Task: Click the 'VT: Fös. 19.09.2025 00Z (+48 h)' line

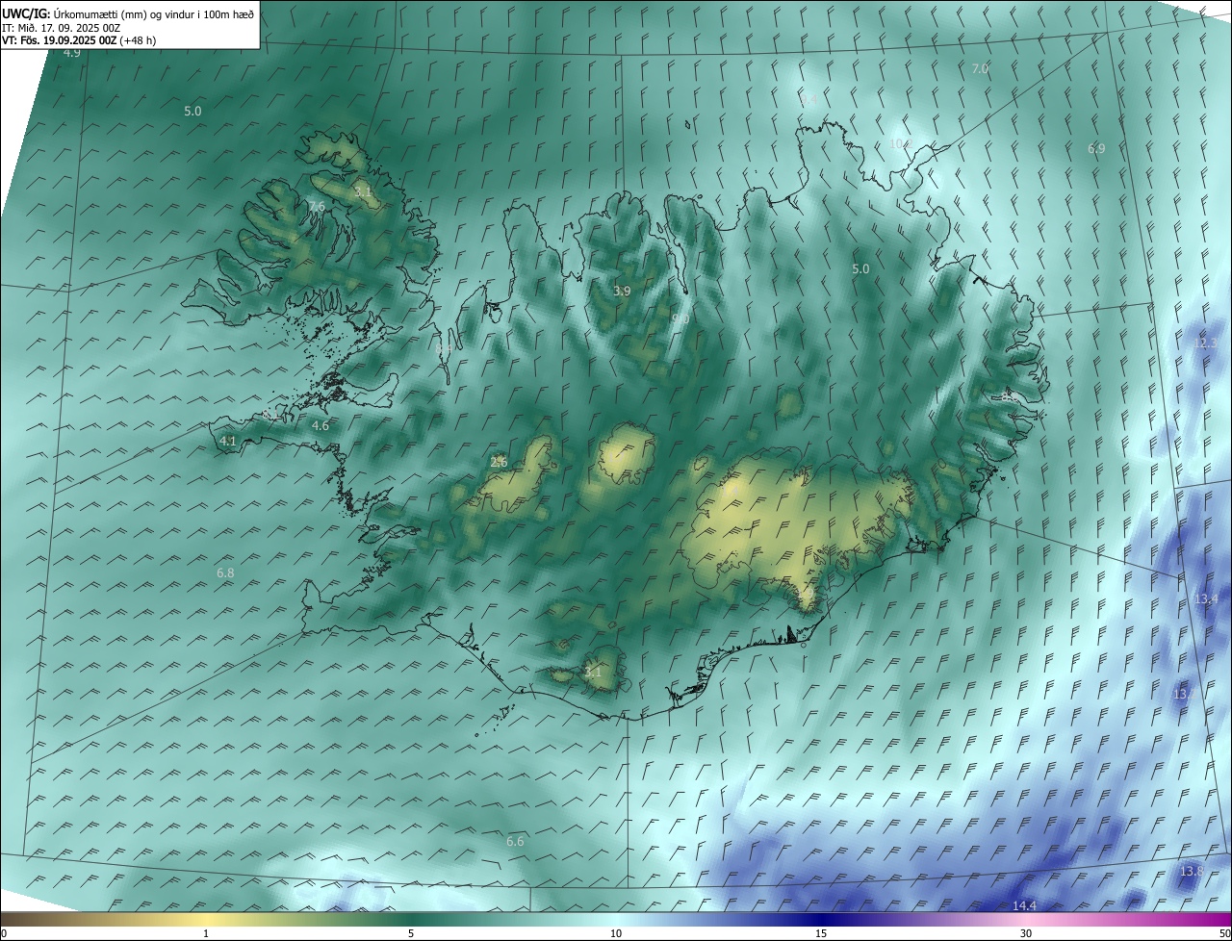Action: click(79, 40)
